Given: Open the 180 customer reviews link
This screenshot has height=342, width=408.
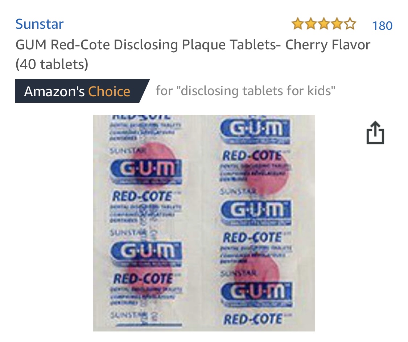Looking at the screenshot, I should [382, 25].
